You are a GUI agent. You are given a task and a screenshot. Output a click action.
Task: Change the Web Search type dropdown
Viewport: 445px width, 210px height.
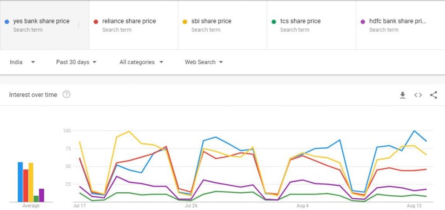[204, 62]
